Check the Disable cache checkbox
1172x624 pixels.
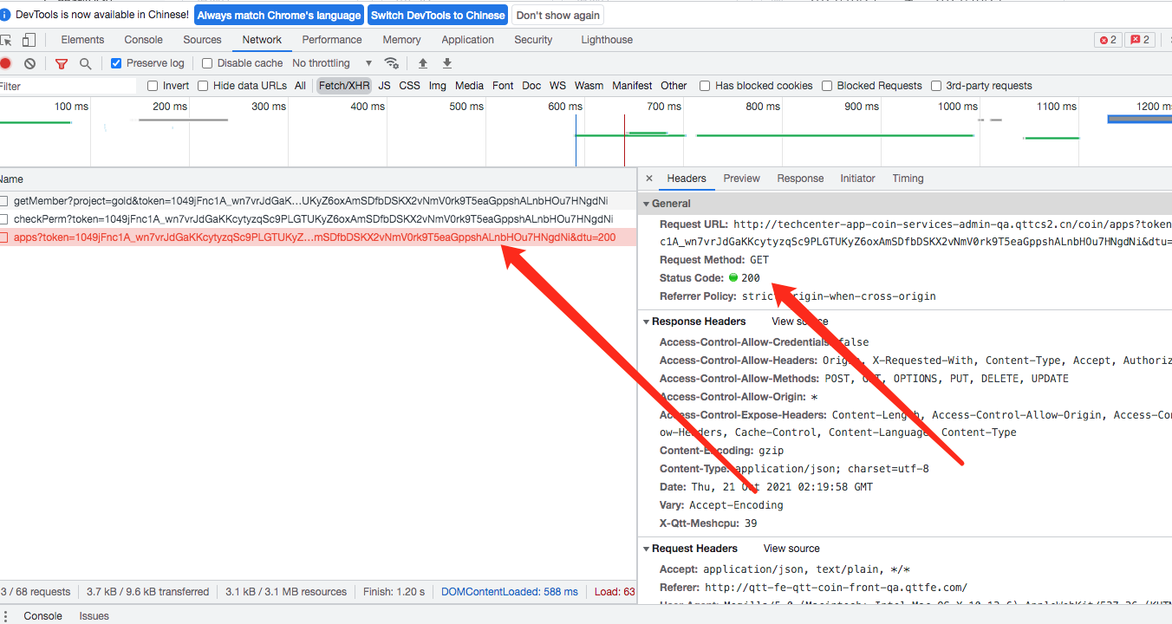click(x=207, y=63)
